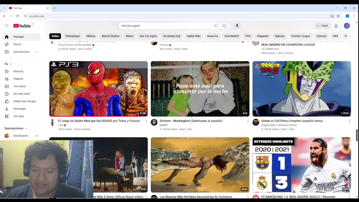
Task: Open options menu for Gohan vs Cell video
Action: click(x=349, y=121)
